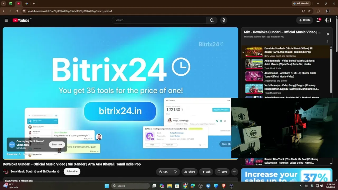Open Task View from the taskbar

154,186
